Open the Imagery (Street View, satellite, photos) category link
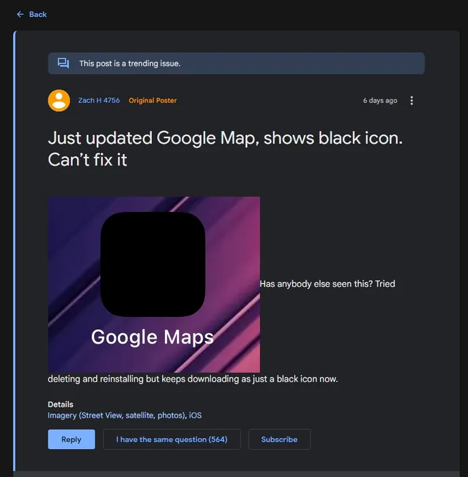This screenshot has height=477, width=468. [x=116, y=415]
